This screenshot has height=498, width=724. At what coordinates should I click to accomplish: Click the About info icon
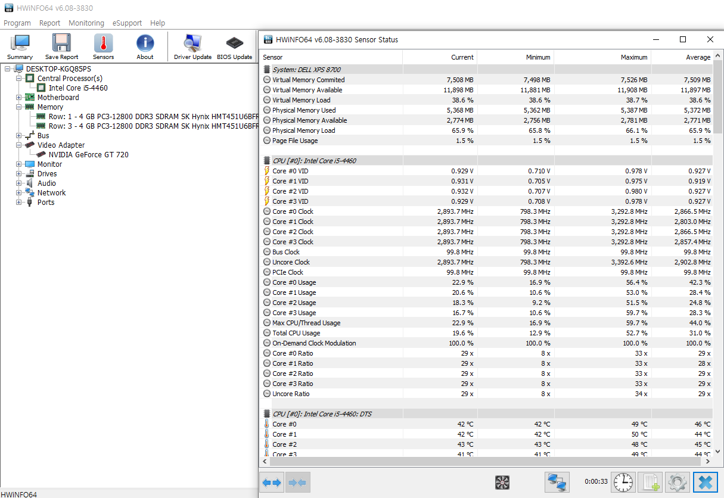pos(145,47)
